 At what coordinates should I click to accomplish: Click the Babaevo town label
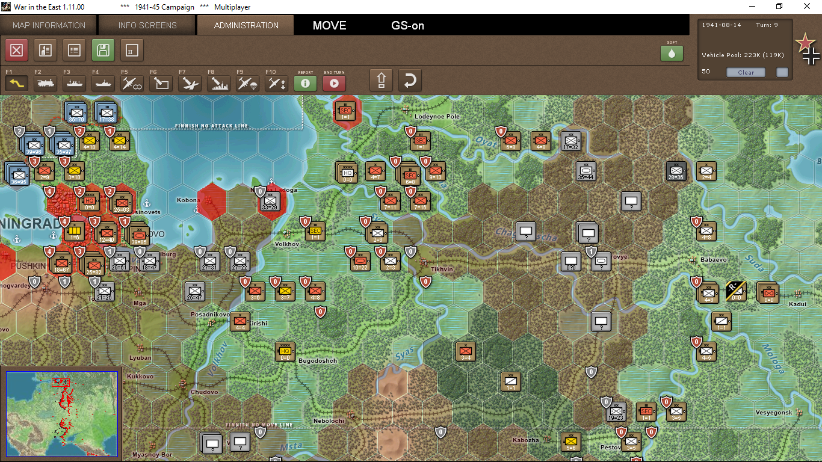pos(714,259)
